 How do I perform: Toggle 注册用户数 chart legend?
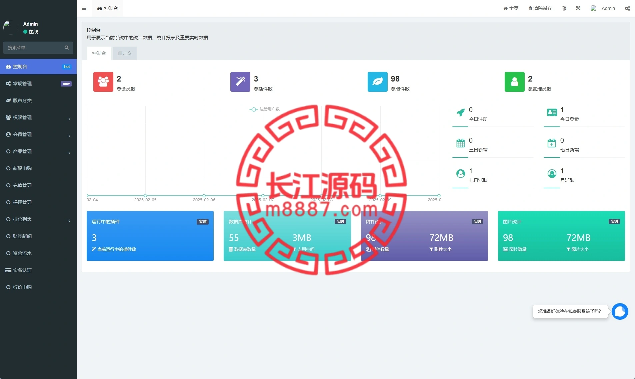[x=265, y=109]
